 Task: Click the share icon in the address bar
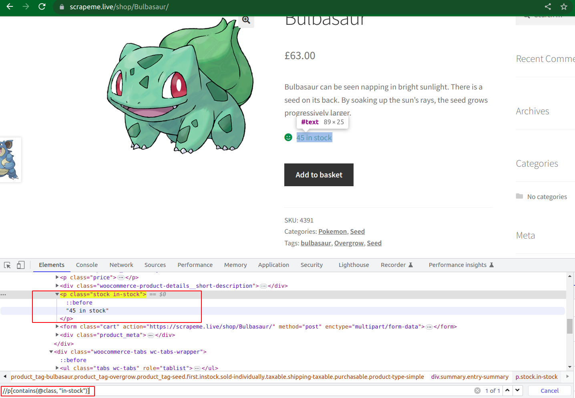(548, 7)
